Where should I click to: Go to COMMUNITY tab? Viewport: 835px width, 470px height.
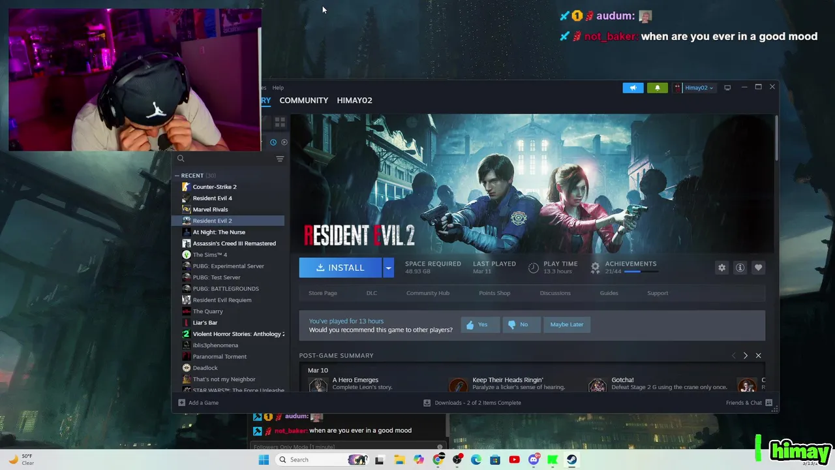(x=303, y=101)
